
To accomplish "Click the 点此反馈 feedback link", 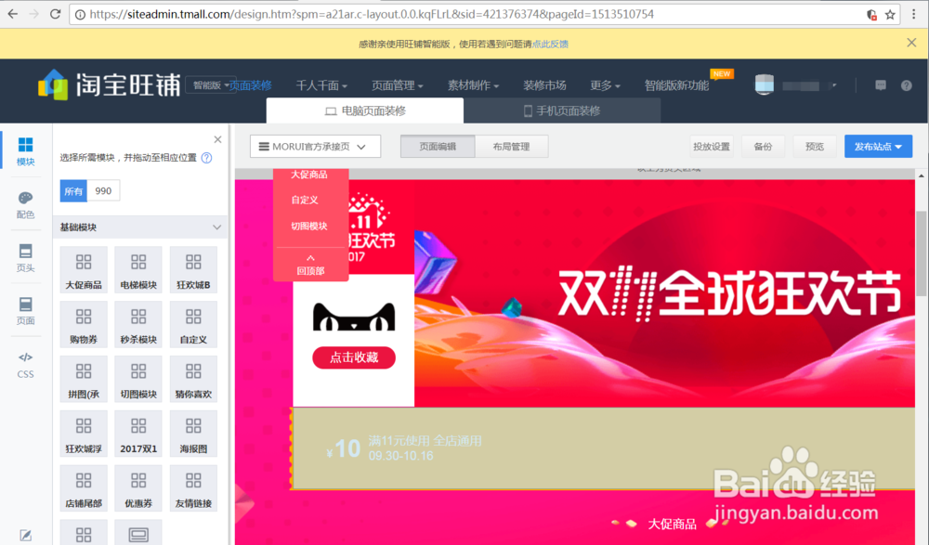I will [x=550, y=44].
